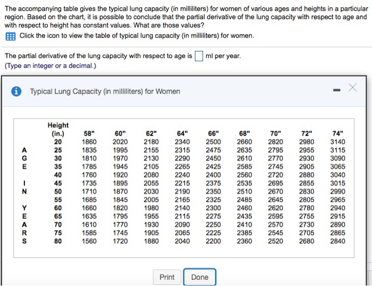372x286 pixels.
Task: Click the 'Height (in.)' header label
Action: click(x=58, y=129)
